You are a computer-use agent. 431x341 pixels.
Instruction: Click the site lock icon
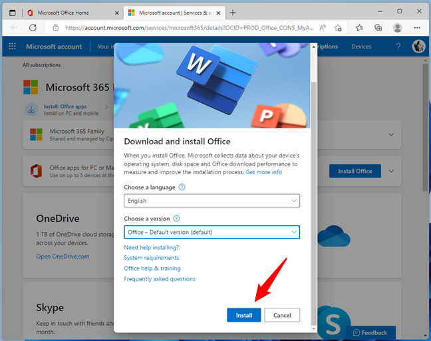pyautogui.click(x=55, y=28)
